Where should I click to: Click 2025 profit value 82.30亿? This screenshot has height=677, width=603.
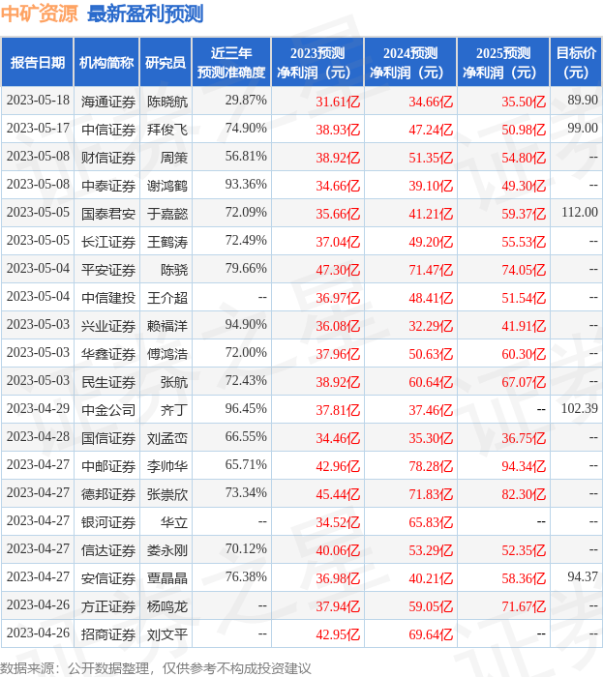pyautogui.click(x=524, y=494)
